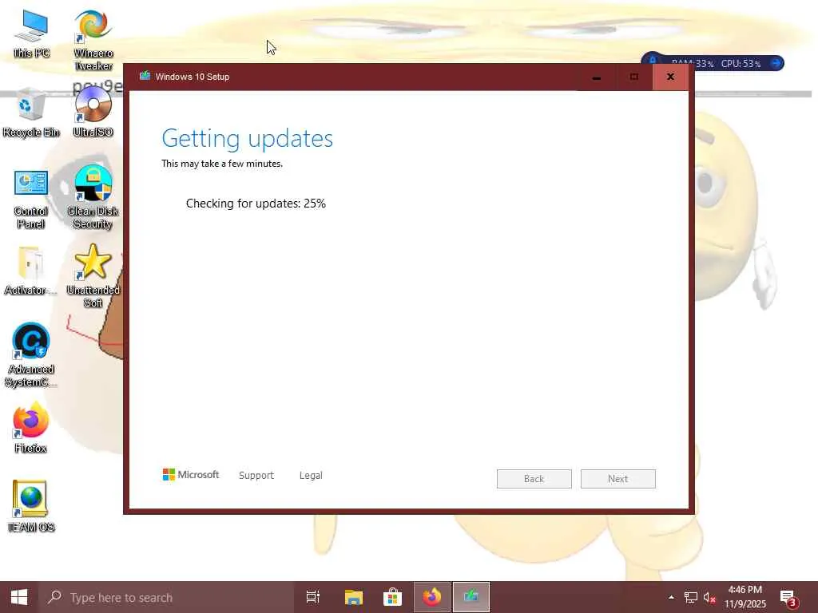Click the CPU: 53% widget readout
Image resolution: width=818 pixels, height=613 pixels.
coord(741,64)
